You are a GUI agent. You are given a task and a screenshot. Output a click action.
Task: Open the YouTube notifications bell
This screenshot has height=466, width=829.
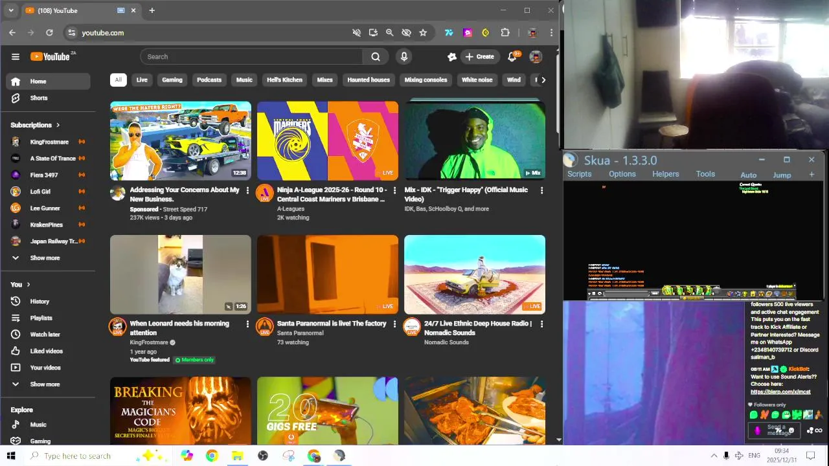click(x=512, y=56)
